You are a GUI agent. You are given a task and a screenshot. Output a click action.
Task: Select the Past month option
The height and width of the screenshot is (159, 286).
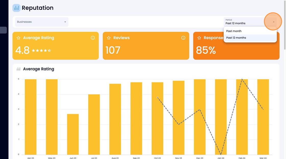coord(250,31)
